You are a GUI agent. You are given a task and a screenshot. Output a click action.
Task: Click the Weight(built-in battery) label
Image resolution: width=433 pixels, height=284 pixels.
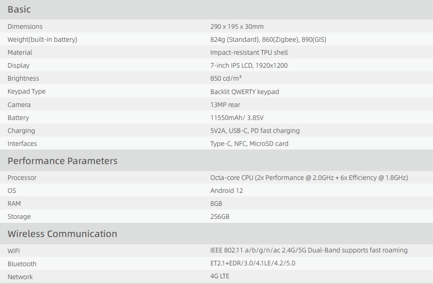(42, 39)
